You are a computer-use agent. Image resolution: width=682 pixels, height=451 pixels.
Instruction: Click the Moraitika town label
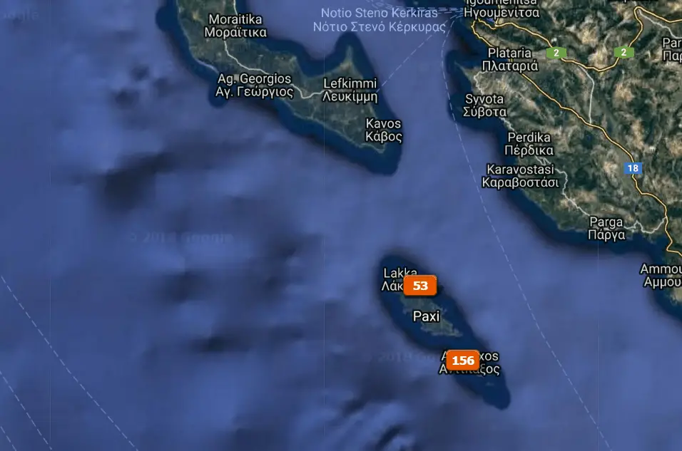point(235,26)
